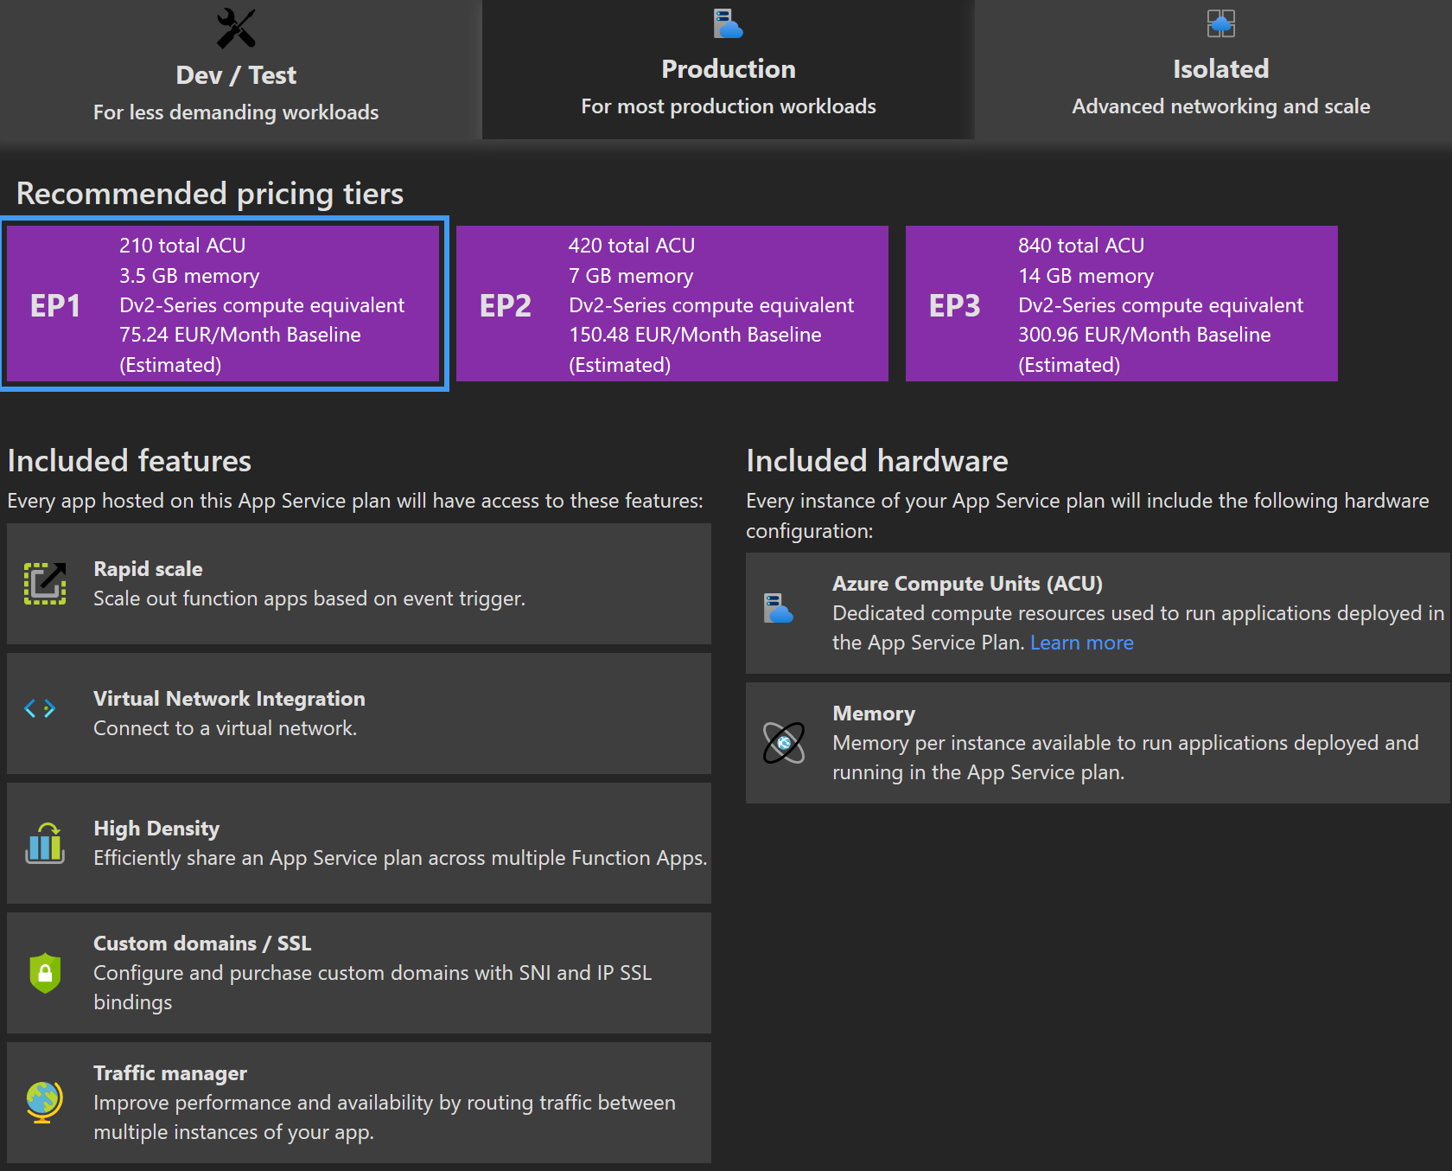Click the Dev / Test wrench icon
The width and height of the screenshot is (1452, 1171).
pyautogui.click(x=236, y=29)
